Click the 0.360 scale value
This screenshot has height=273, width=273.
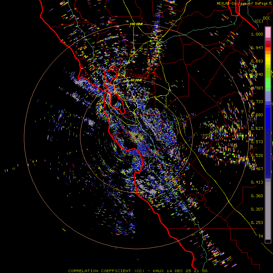click(257, 196)
